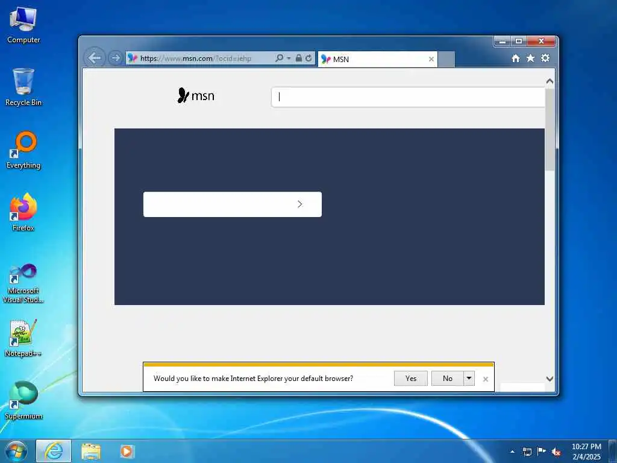Screen dimensions: 617x463
Task: Minimize the Internet Explorer window
Action: tap(502, 42)
